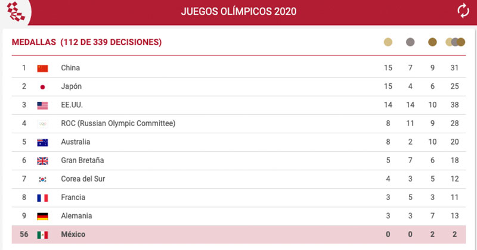
Task: Click the United States flag icon
Action: (42, 105)
